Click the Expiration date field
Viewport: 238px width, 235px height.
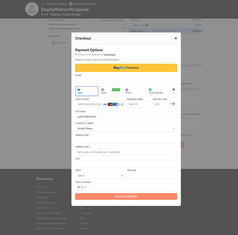(139, 104)
